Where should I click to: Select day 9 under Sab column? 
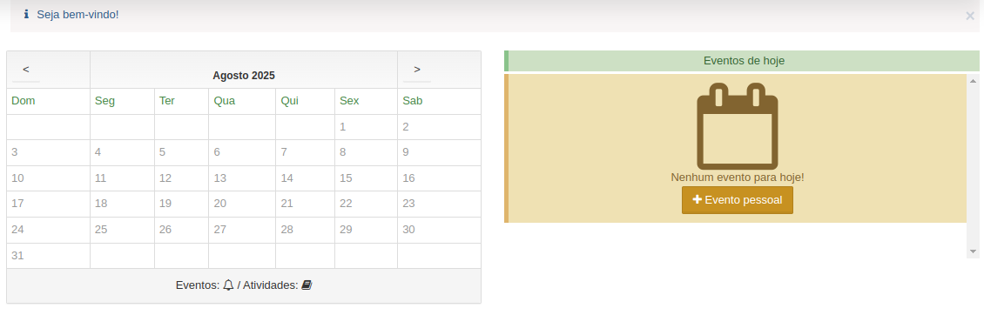[406, 152]
